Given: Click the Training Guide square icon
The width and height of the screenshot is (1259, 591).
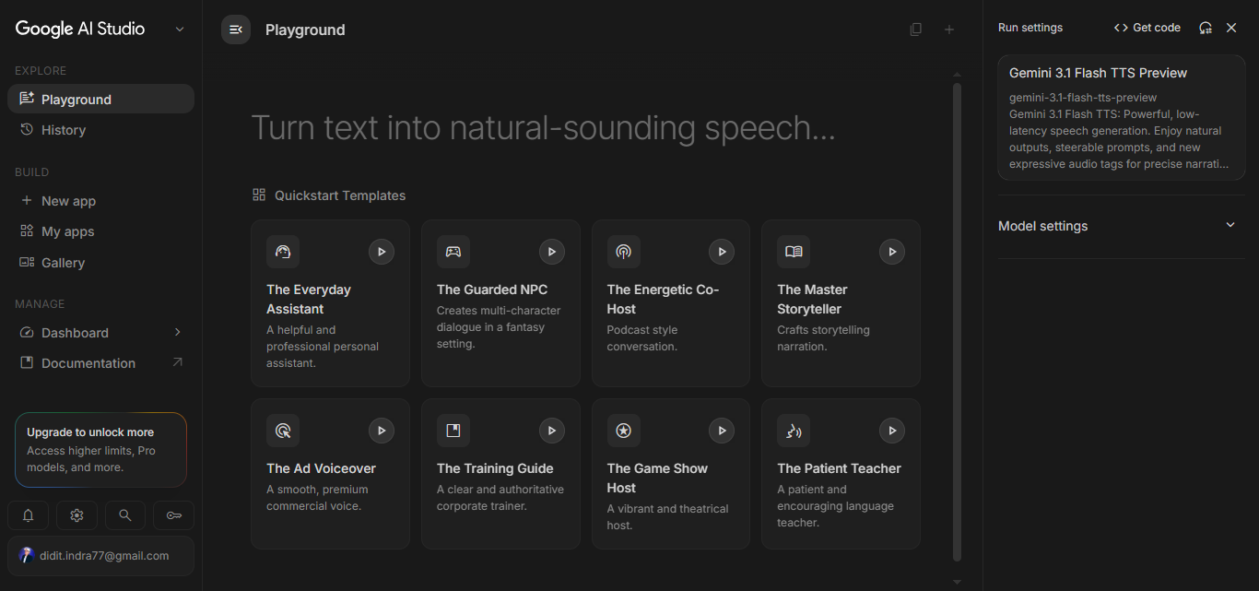Looking at the screenshot, I should (x=453, y=431).
